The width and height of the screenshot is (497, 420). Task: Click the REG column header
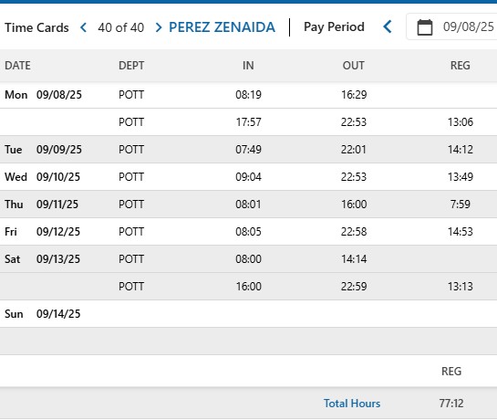[x=461, y=66]
